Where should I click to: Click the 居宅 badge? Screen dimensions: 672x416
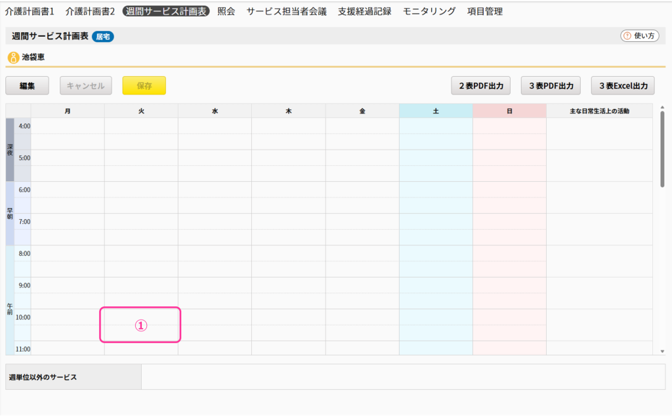[103, 37]
